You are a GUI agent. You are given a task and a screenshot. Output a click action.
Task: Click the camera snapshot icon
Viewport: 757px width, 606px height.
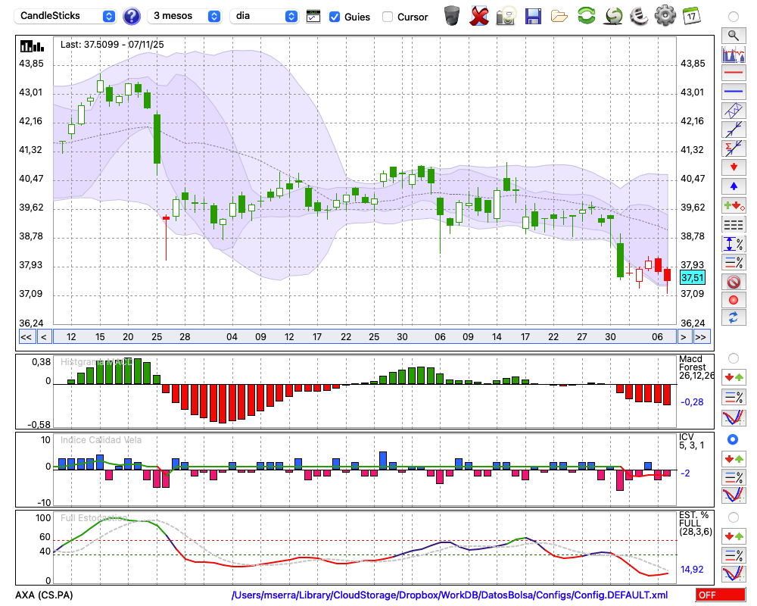pyautogui.click(x=506, y=16)
